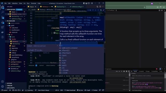Click errors and warnings status item
This screenshot has width=166, height=93.
16,90
